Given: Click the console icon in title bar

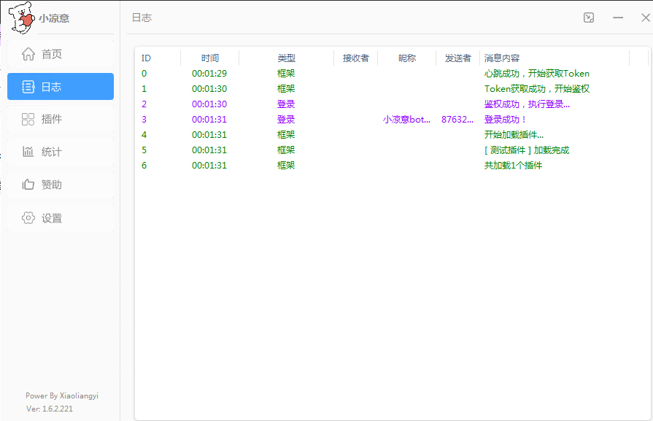Looking at the screenshot, I should (589, 18).
